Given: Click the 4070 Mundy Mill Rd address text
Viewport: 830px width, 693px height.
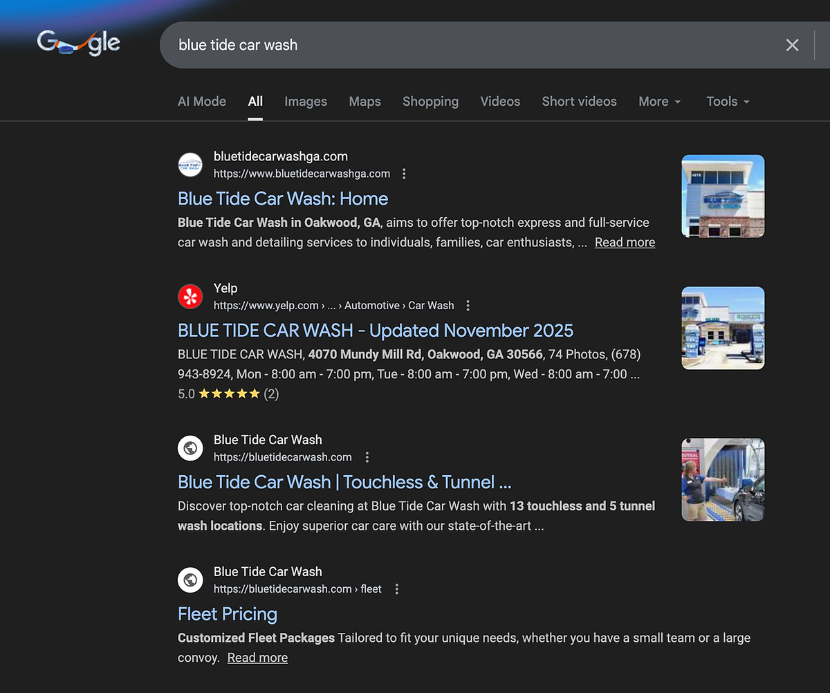Looking at the screenshot, I should pos(427,355).
